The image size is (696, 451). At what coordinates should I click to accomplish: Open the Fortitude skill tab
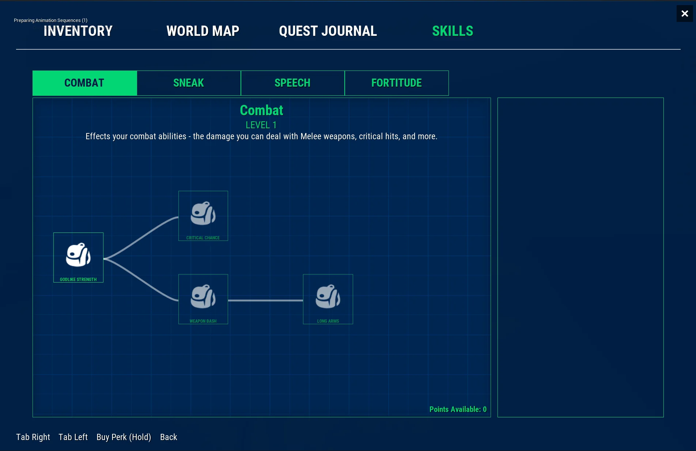pyautogui.click(x=397, y=83)
